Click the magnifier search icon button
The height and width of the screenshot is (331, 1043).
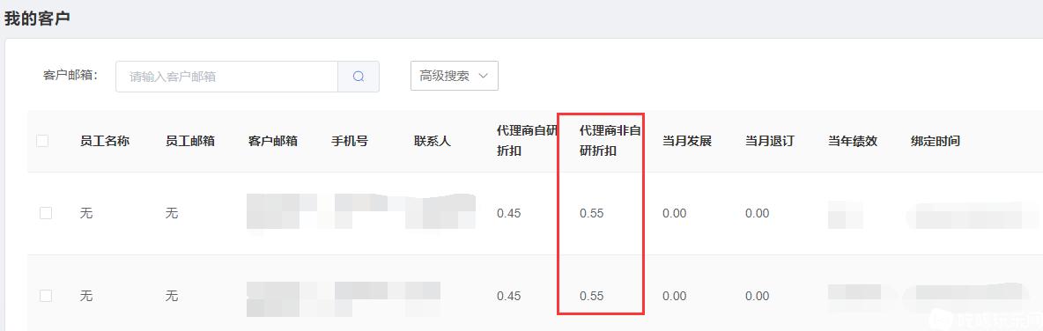click(359, 77)
